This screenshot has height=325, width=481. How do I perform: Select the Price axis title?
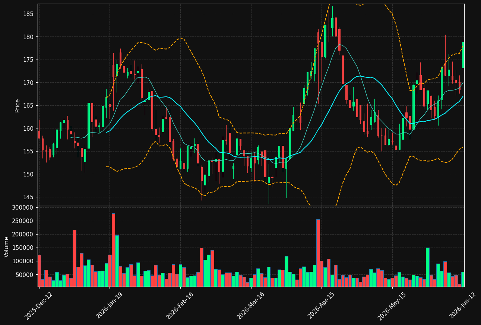coord(18,105)
